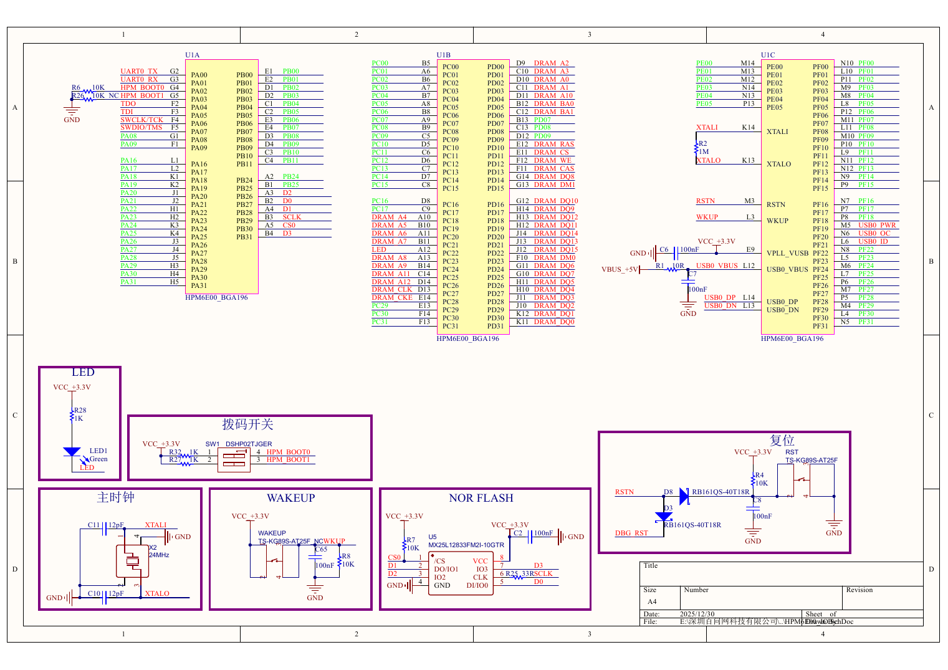Select the DRAM_CKE net label
The width and height of the screenshot is (948, 670).
click(x=392, y=297)
